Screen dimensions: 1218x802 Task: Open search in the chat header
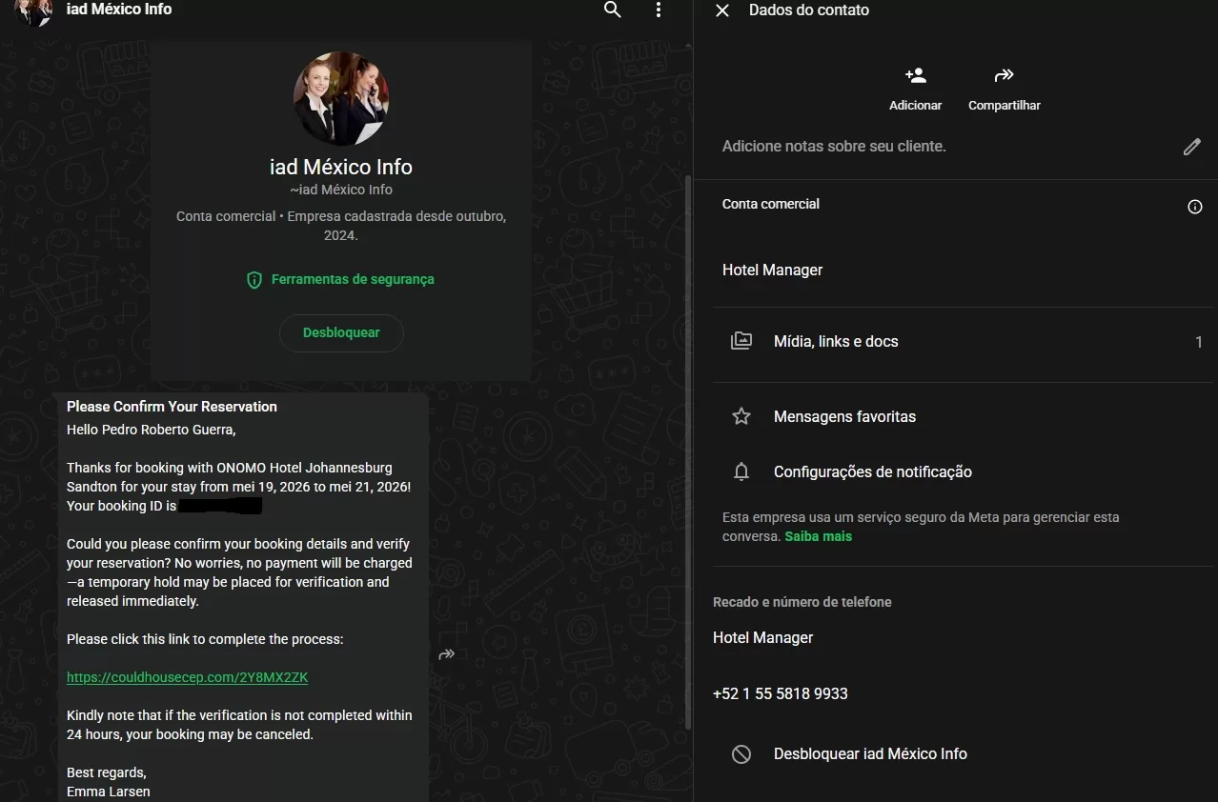click(613, 10)
